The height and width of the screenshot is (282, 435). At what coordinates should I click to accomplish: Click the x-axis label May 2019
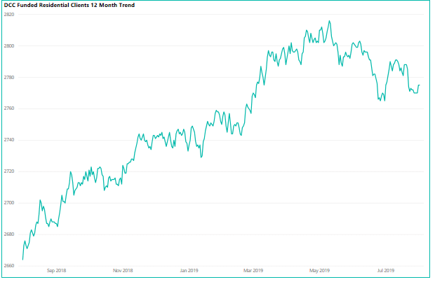point(320,270)
